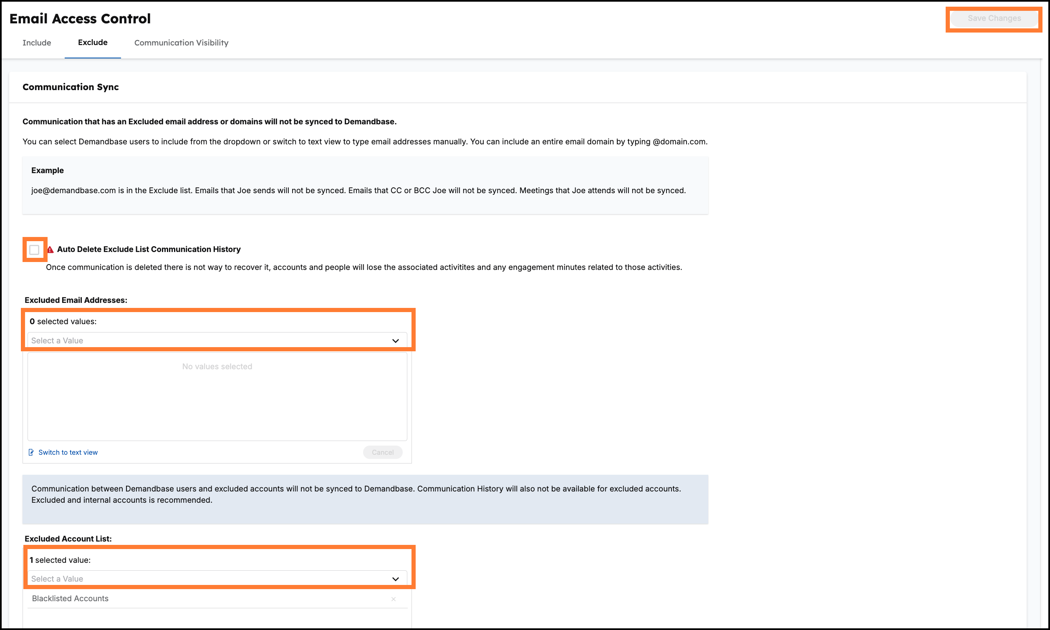Click the edit icon beside Switch to text view

pos(31,453)
